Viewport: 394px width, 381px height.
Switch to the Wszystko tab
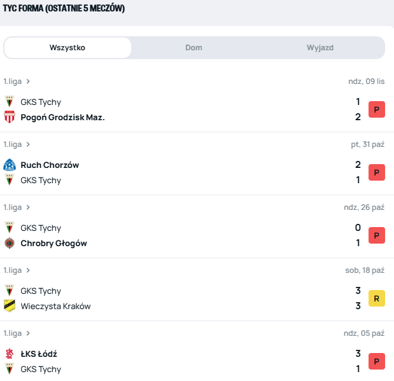coord(67,48)
